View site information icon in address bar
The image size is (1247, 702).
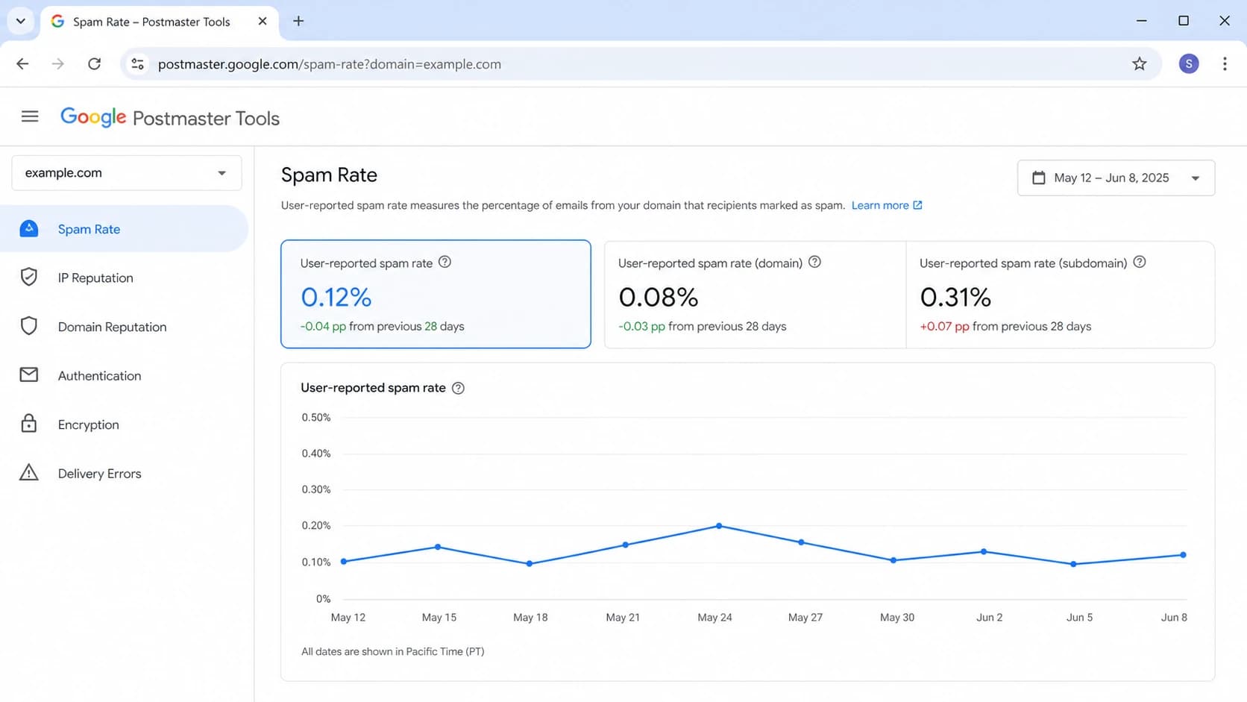click(x=138, y=64)
